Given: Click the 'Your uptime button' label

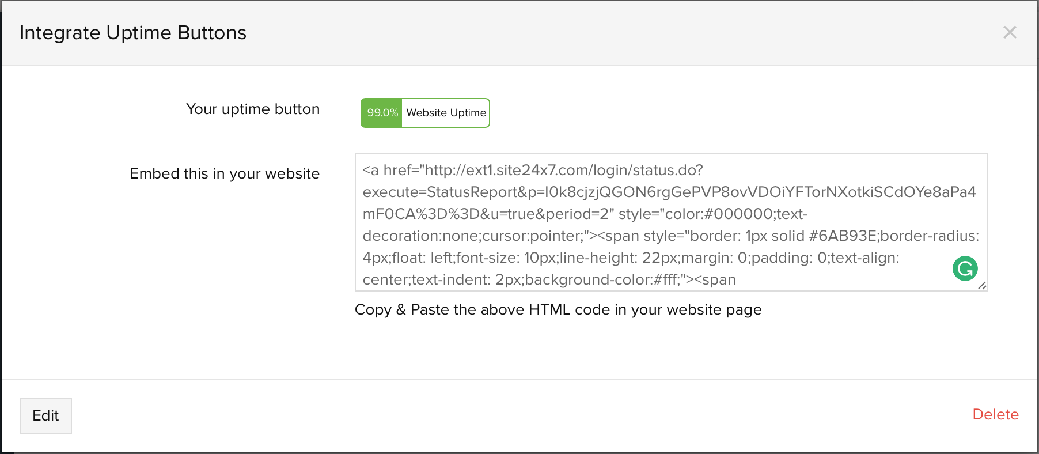Looking at the screenshot, I should point(252,109).
